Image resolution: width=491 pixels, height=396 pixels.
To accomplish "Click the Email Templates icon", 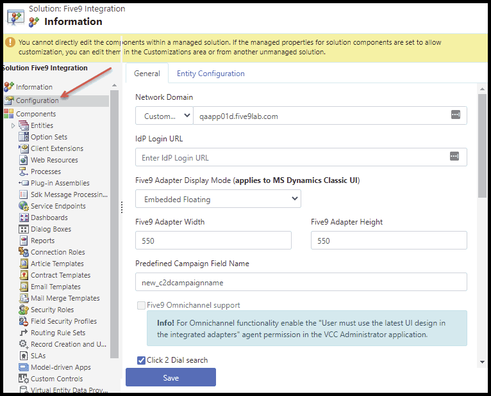I will [24, 287].
